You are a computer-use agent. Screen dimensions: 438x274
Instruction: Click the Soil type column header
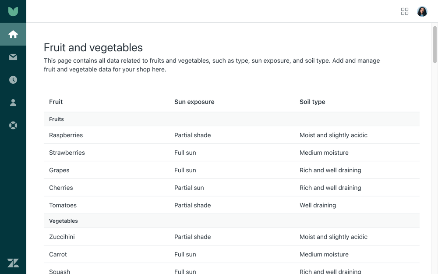pos(312,102)
